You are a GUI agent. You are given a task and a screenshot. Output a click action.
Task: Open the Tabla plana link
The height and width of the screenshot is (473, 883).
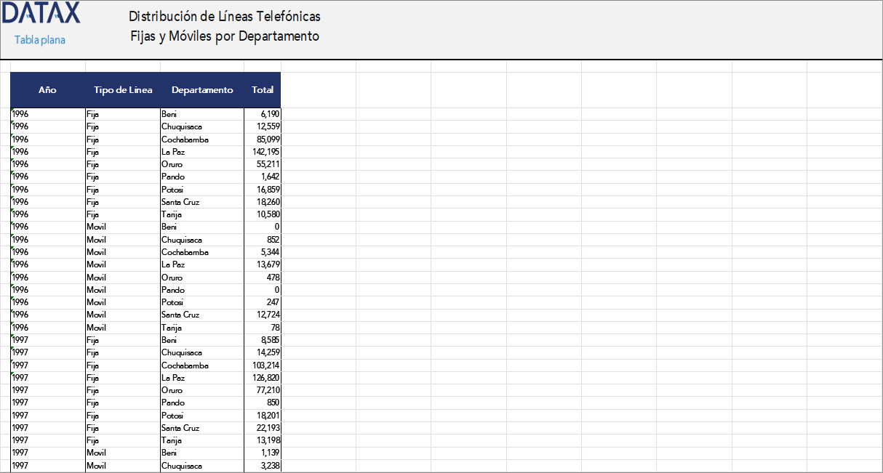(40, 40)
